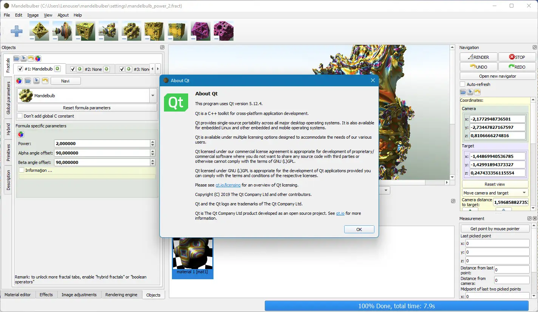Load the striped spinning-top fractal preset
Image resolution: width=538 pixels, height=312 pixels.
tap(62, 31)
